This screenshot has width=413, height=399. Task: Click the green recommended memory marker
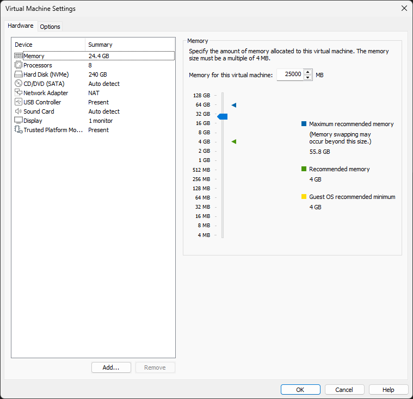(234, 141)
